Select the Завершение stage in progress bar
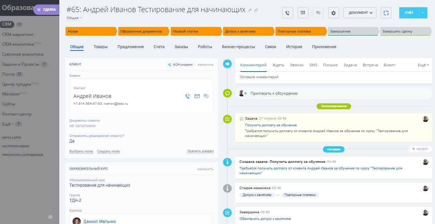Viewport: 435px width, 224px height. [x=353, y=31]
